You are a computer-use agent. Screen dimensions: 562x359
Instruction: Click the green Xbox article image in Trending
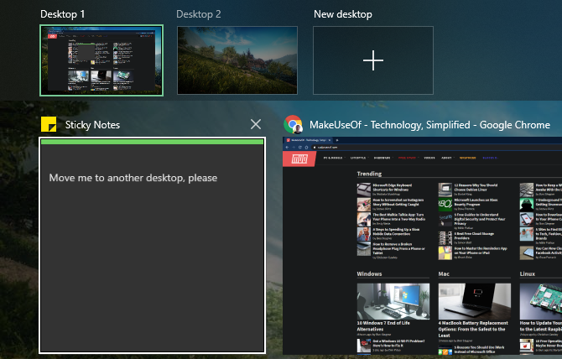click(445, 204)
